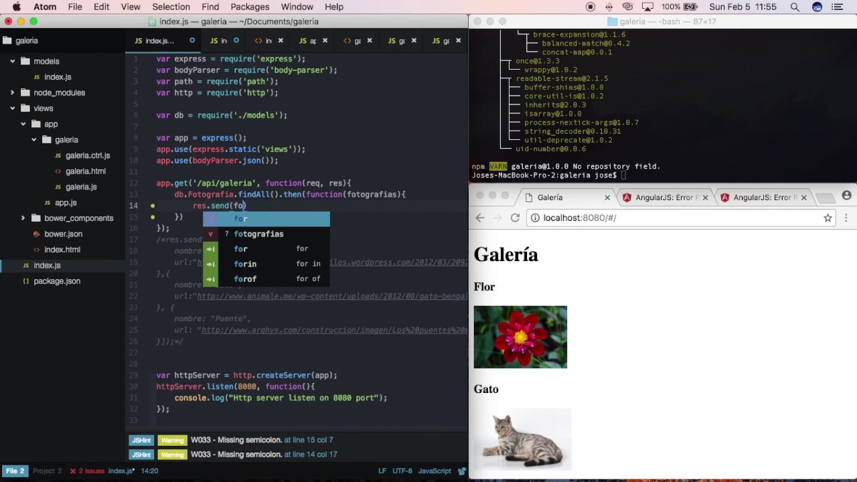Choose the forof snippet suggestion
This screenshot has width=857, height=482.
click(x=266, y=278)
